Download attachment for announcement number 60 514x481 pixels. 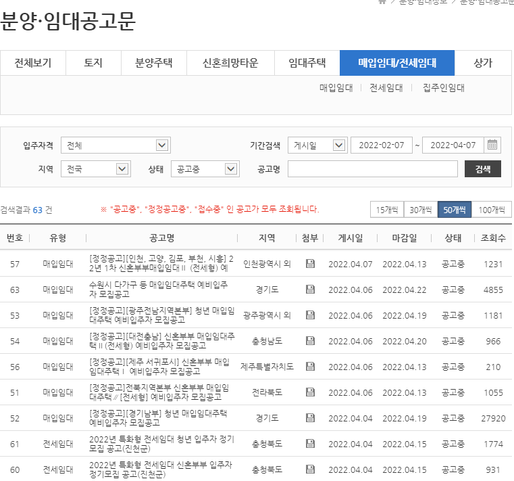click(x=310, y=469)
